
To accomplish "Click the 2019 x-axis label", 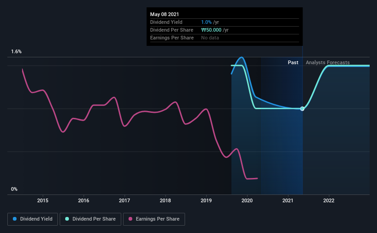I will 206,200.
